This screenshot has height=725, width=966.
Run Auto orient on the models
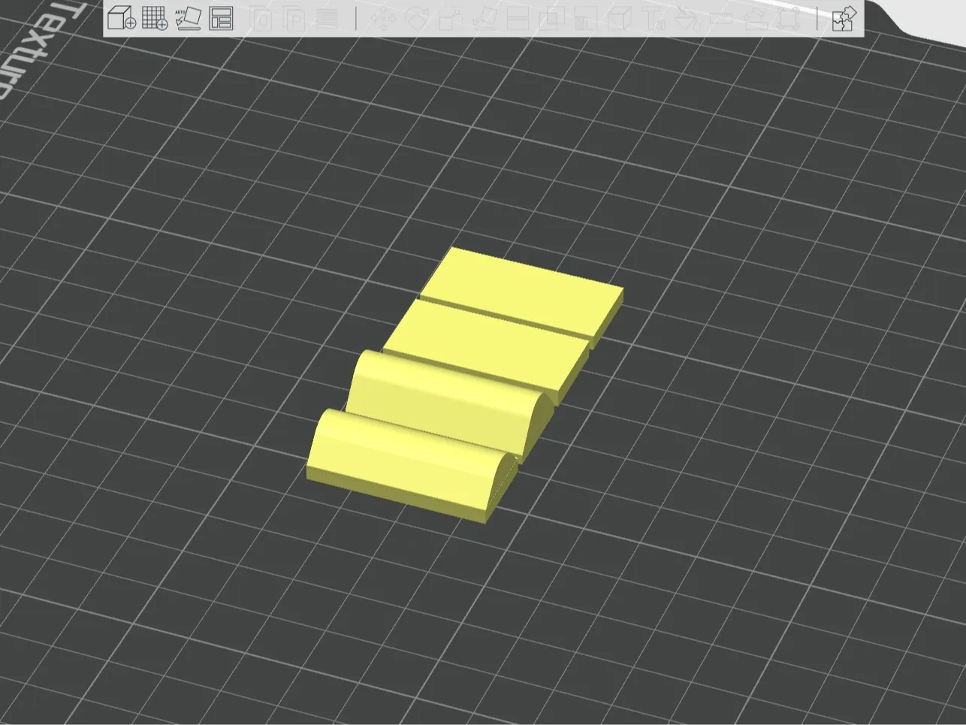(x=188, y=18)
